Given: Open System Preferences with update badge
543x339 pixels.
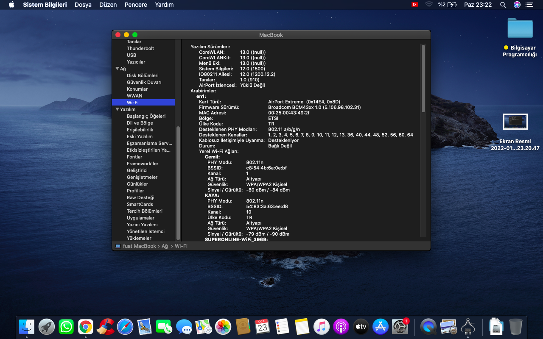Looking at the screenshot, I should 400,327.
